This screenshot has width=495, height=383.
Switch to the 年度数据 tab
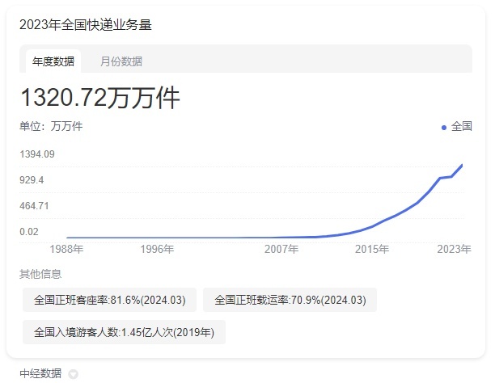click(x=53, y=61)
